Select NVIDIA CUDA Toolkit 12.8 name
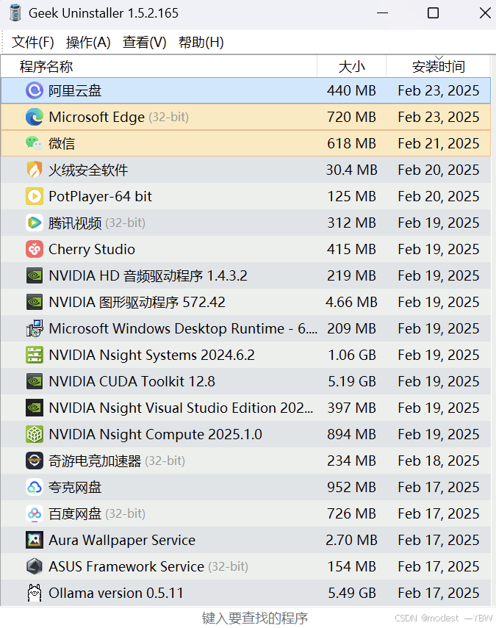 132,381
